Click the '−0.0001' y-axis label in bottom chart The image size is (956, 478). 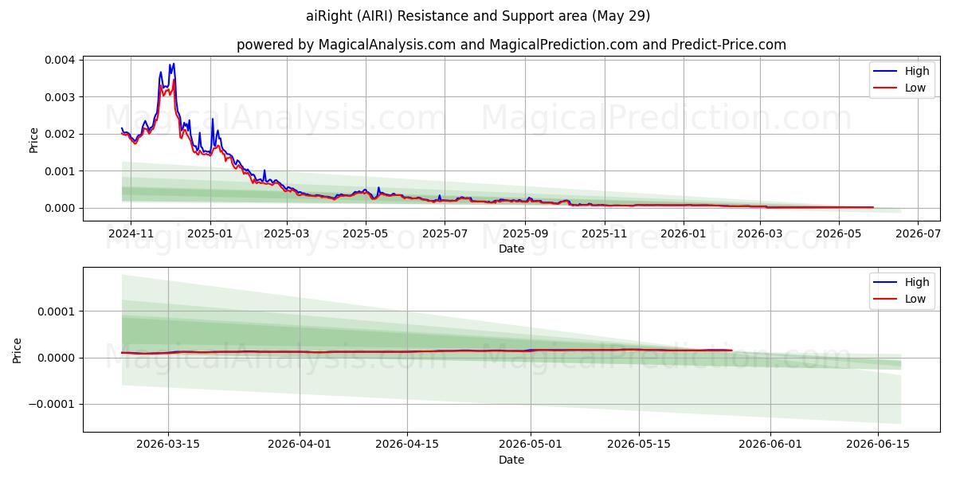52,404
